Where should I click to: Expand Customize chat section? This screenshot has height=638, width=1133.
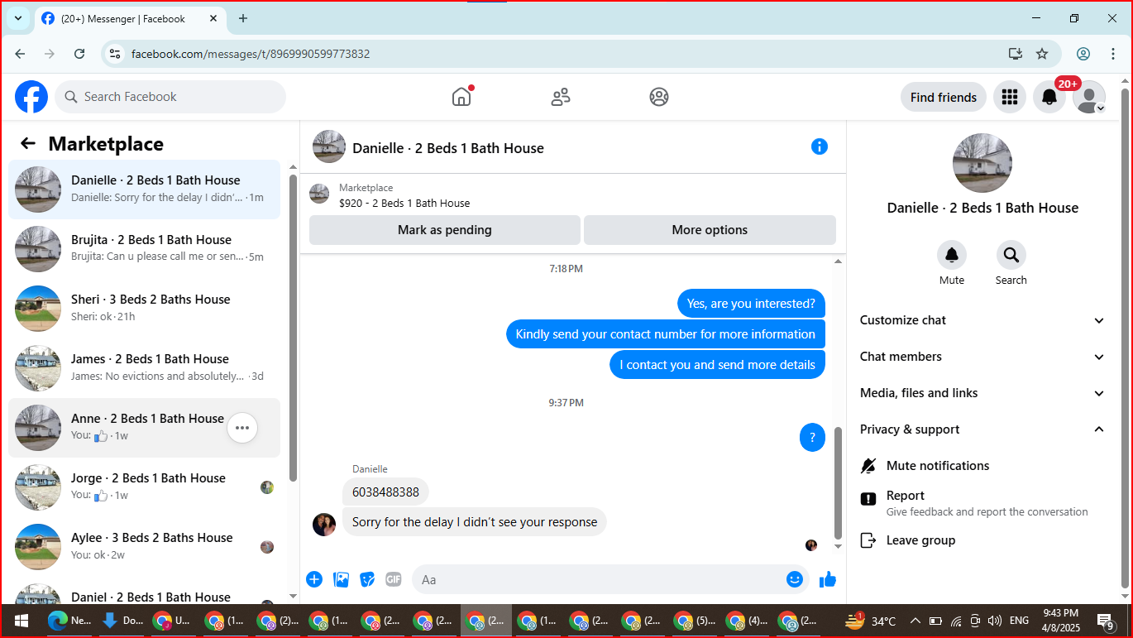point(982,320)
